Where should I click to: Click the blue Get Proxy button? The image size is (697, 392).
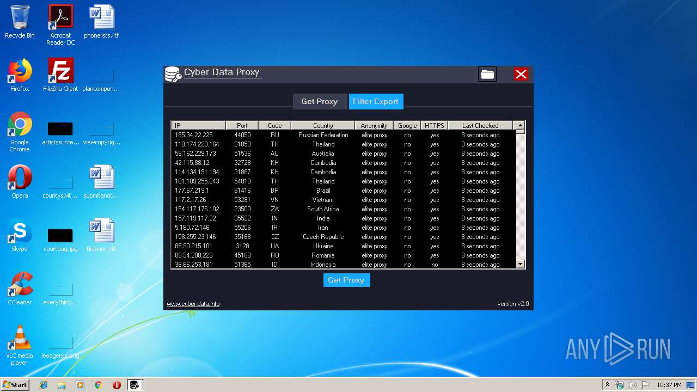point(346,280)
